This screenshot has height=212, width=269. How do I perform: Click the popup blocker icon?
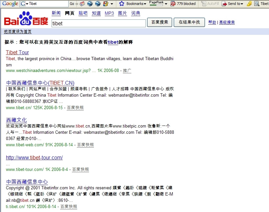(x=173, y=4)
